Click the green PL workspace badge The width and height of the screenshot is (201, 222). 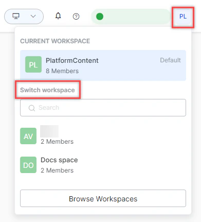tap(33, 64)
